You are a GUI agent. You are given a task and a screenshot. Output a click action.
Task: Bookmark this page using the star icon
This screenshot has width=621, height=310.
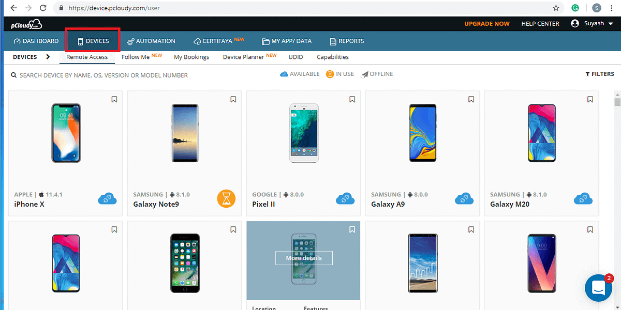556,8
